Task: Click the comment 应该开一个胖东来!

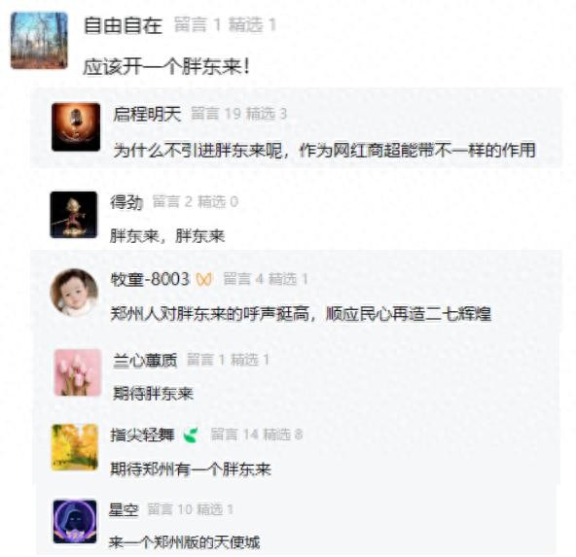Action: 166,67
